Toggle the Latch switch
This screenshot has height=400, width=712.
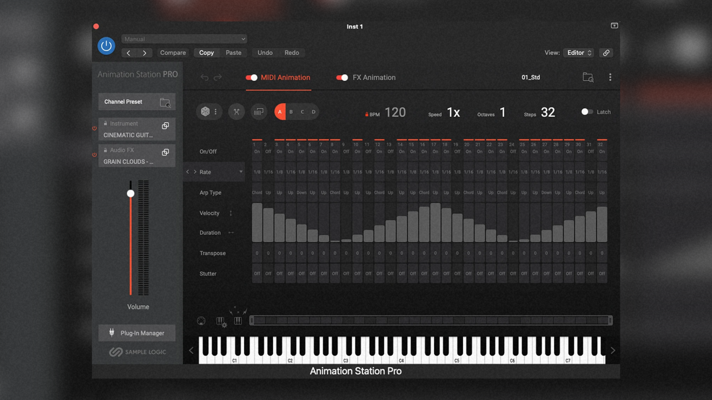click(587, 112)
